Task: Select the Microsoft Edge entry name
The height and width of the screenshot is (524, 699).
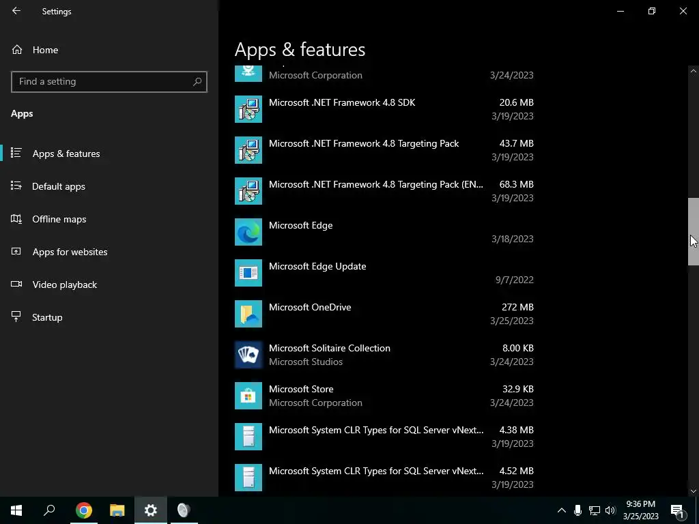Action: [300, 225]
